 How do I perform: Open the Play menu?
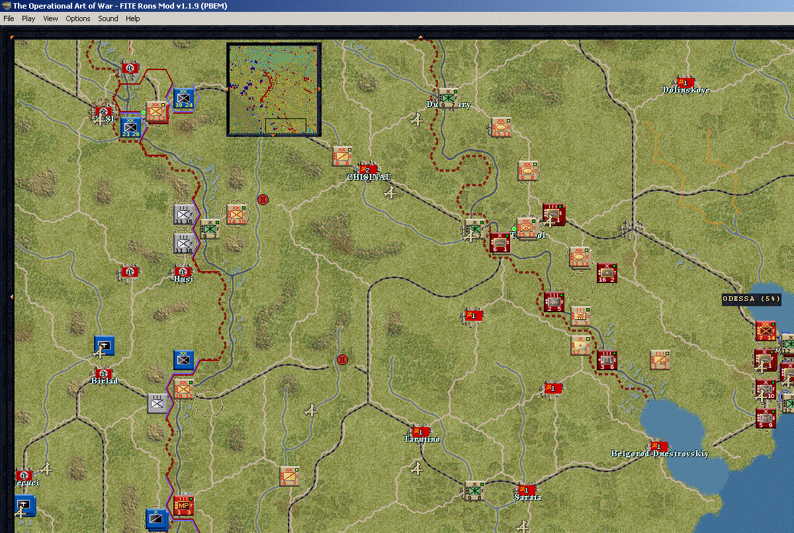point(28,19)
